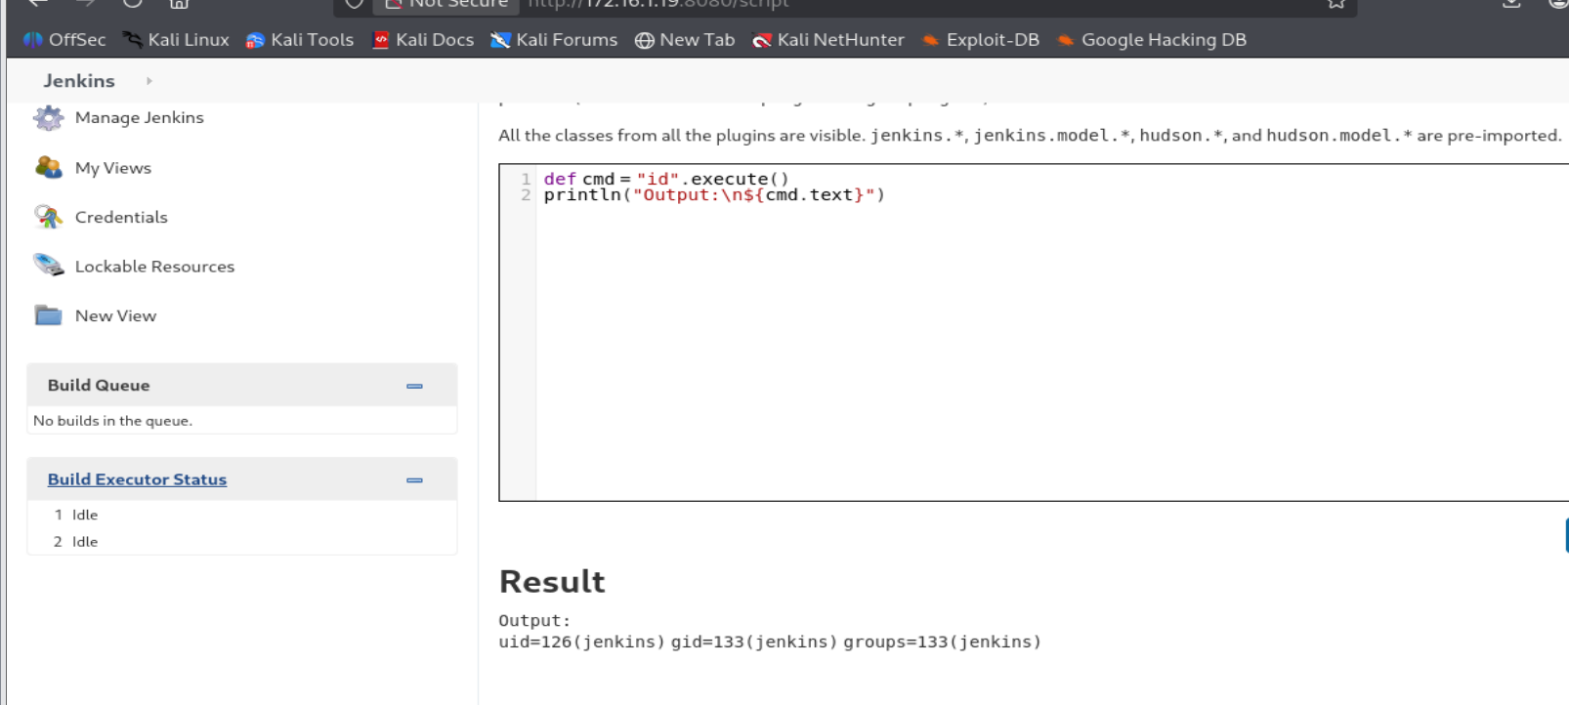The height and width of the screenshot is (705, 1569).
Task: Click the 'No builds in the queue.' text
Action: click(x=112, y=421)
